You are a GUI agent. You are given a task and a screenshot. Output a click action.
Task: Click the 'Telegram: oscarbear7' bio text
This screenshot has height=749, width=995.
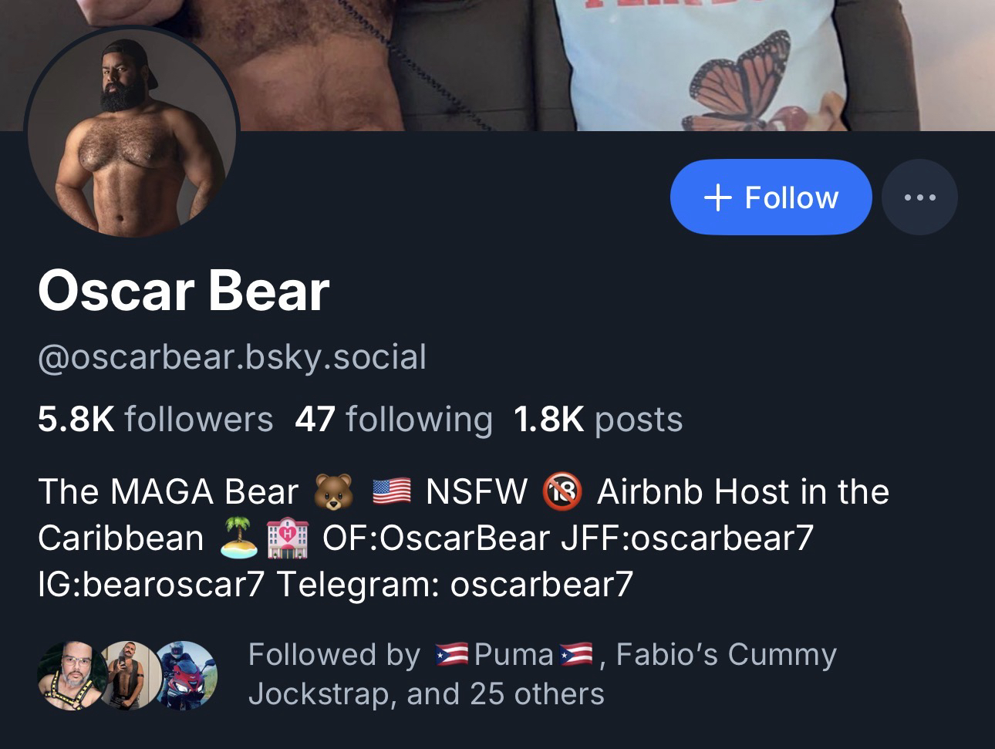[x=454, y=584]
